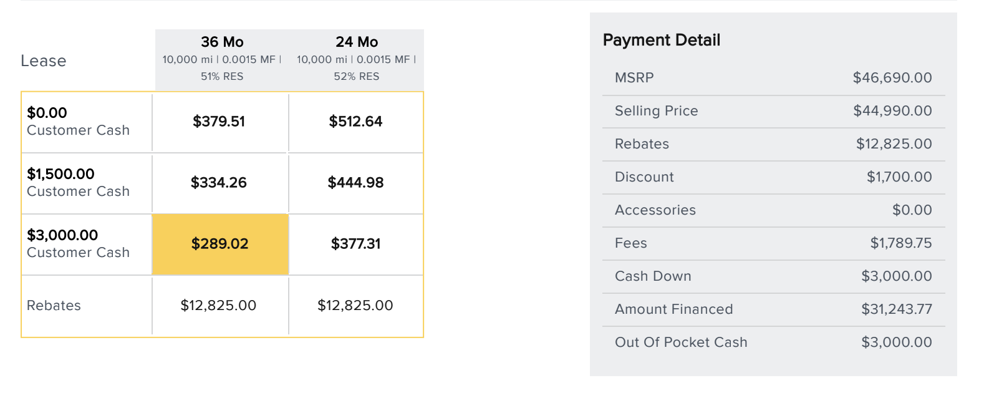Choose the $334.26 monthly payment option

tap(220, 183)
